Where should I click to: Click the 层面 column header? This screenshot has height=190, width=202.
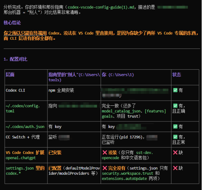coord(10,75)
